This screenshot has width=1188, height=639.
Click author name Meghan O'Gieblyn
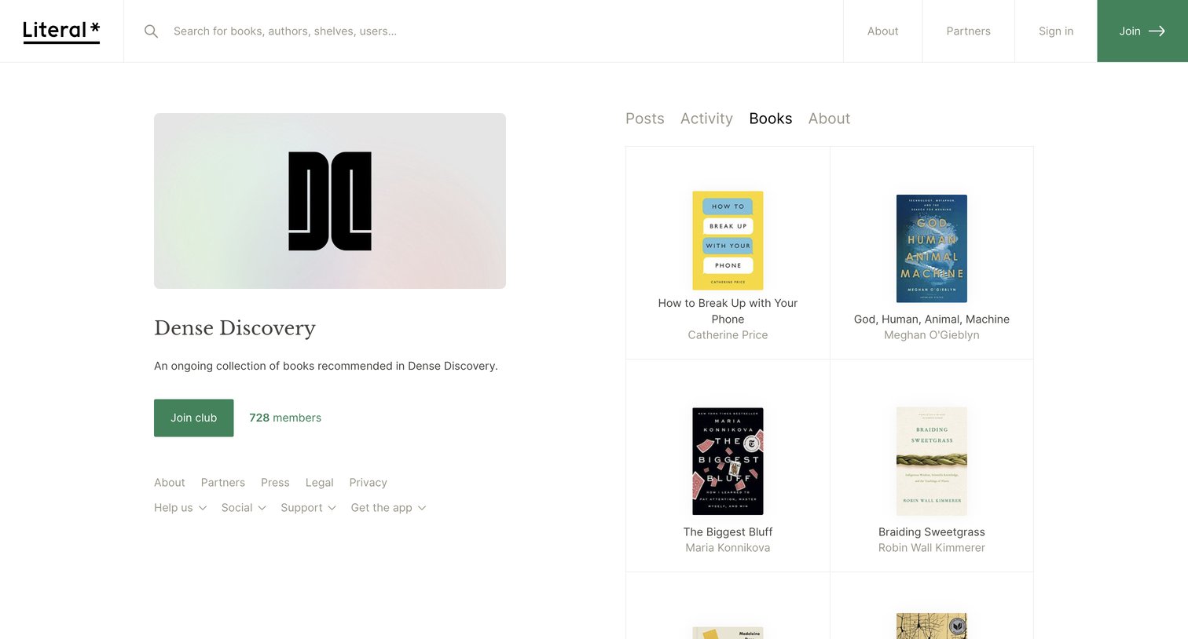click(x=932, y=335)
